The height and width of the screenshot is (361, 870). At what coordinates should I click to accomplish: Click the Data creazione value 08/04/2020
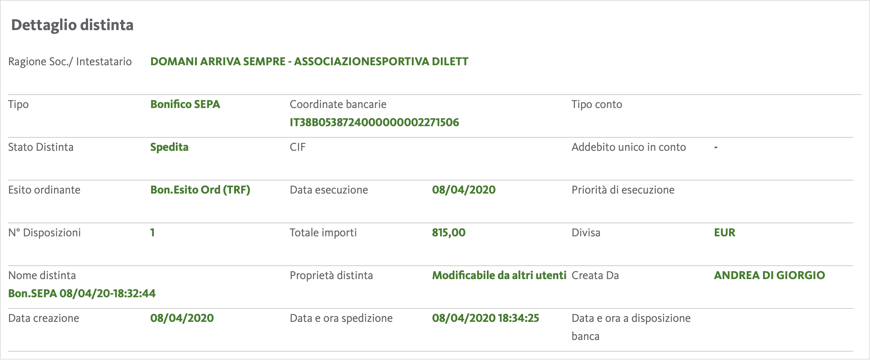[182, 318]
